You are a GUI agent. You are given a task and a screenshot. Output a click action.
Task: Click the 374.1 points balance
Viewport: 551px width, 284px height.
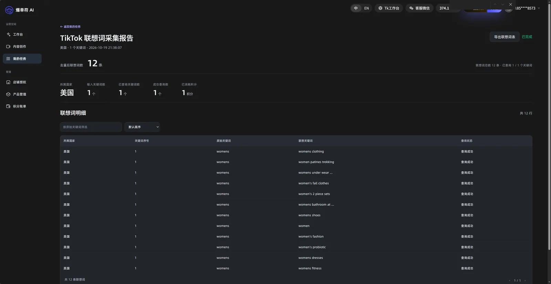click(x=444, y=8)
